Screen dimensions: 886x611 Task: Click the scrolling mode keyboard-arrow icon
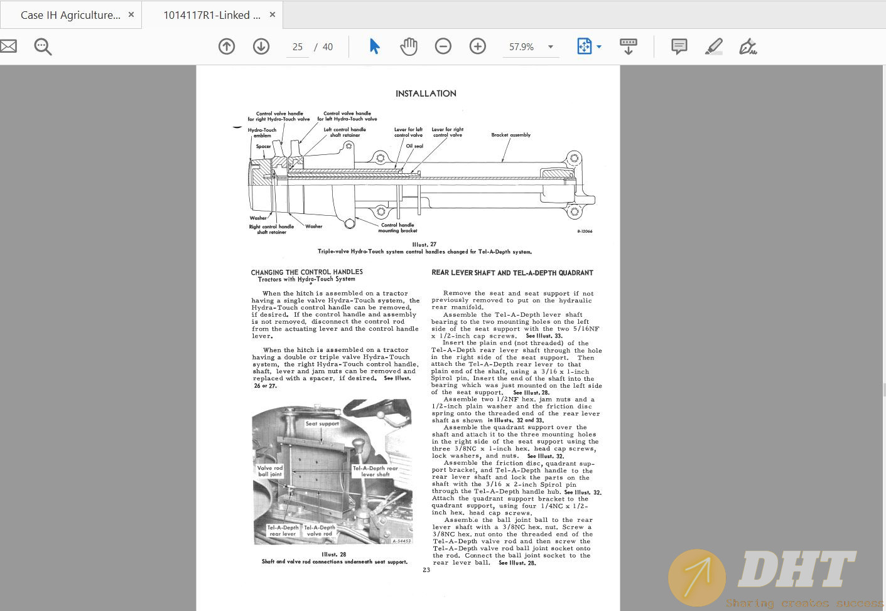(x=629, y=46)
